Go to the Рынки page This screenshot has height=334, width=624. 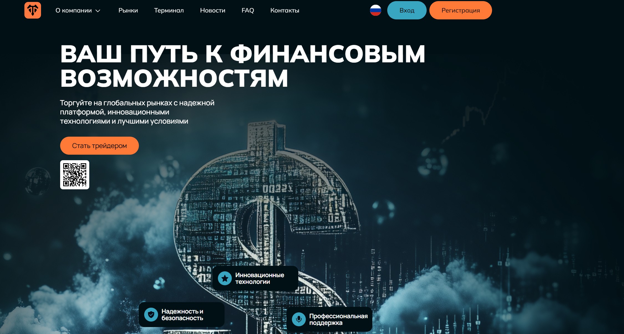click(x=128, y=11)
